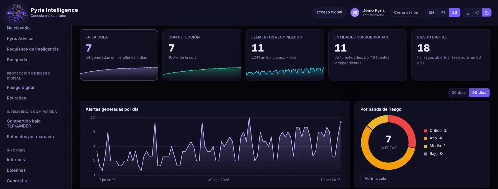Open Entidades corroboradas card
Screen dimensions: 498x189
[x=368, y=55]
